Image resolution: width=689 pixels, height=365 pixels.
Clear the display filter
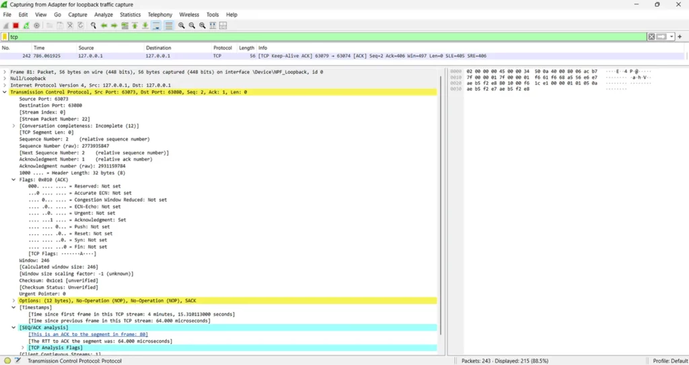point(651,37)
